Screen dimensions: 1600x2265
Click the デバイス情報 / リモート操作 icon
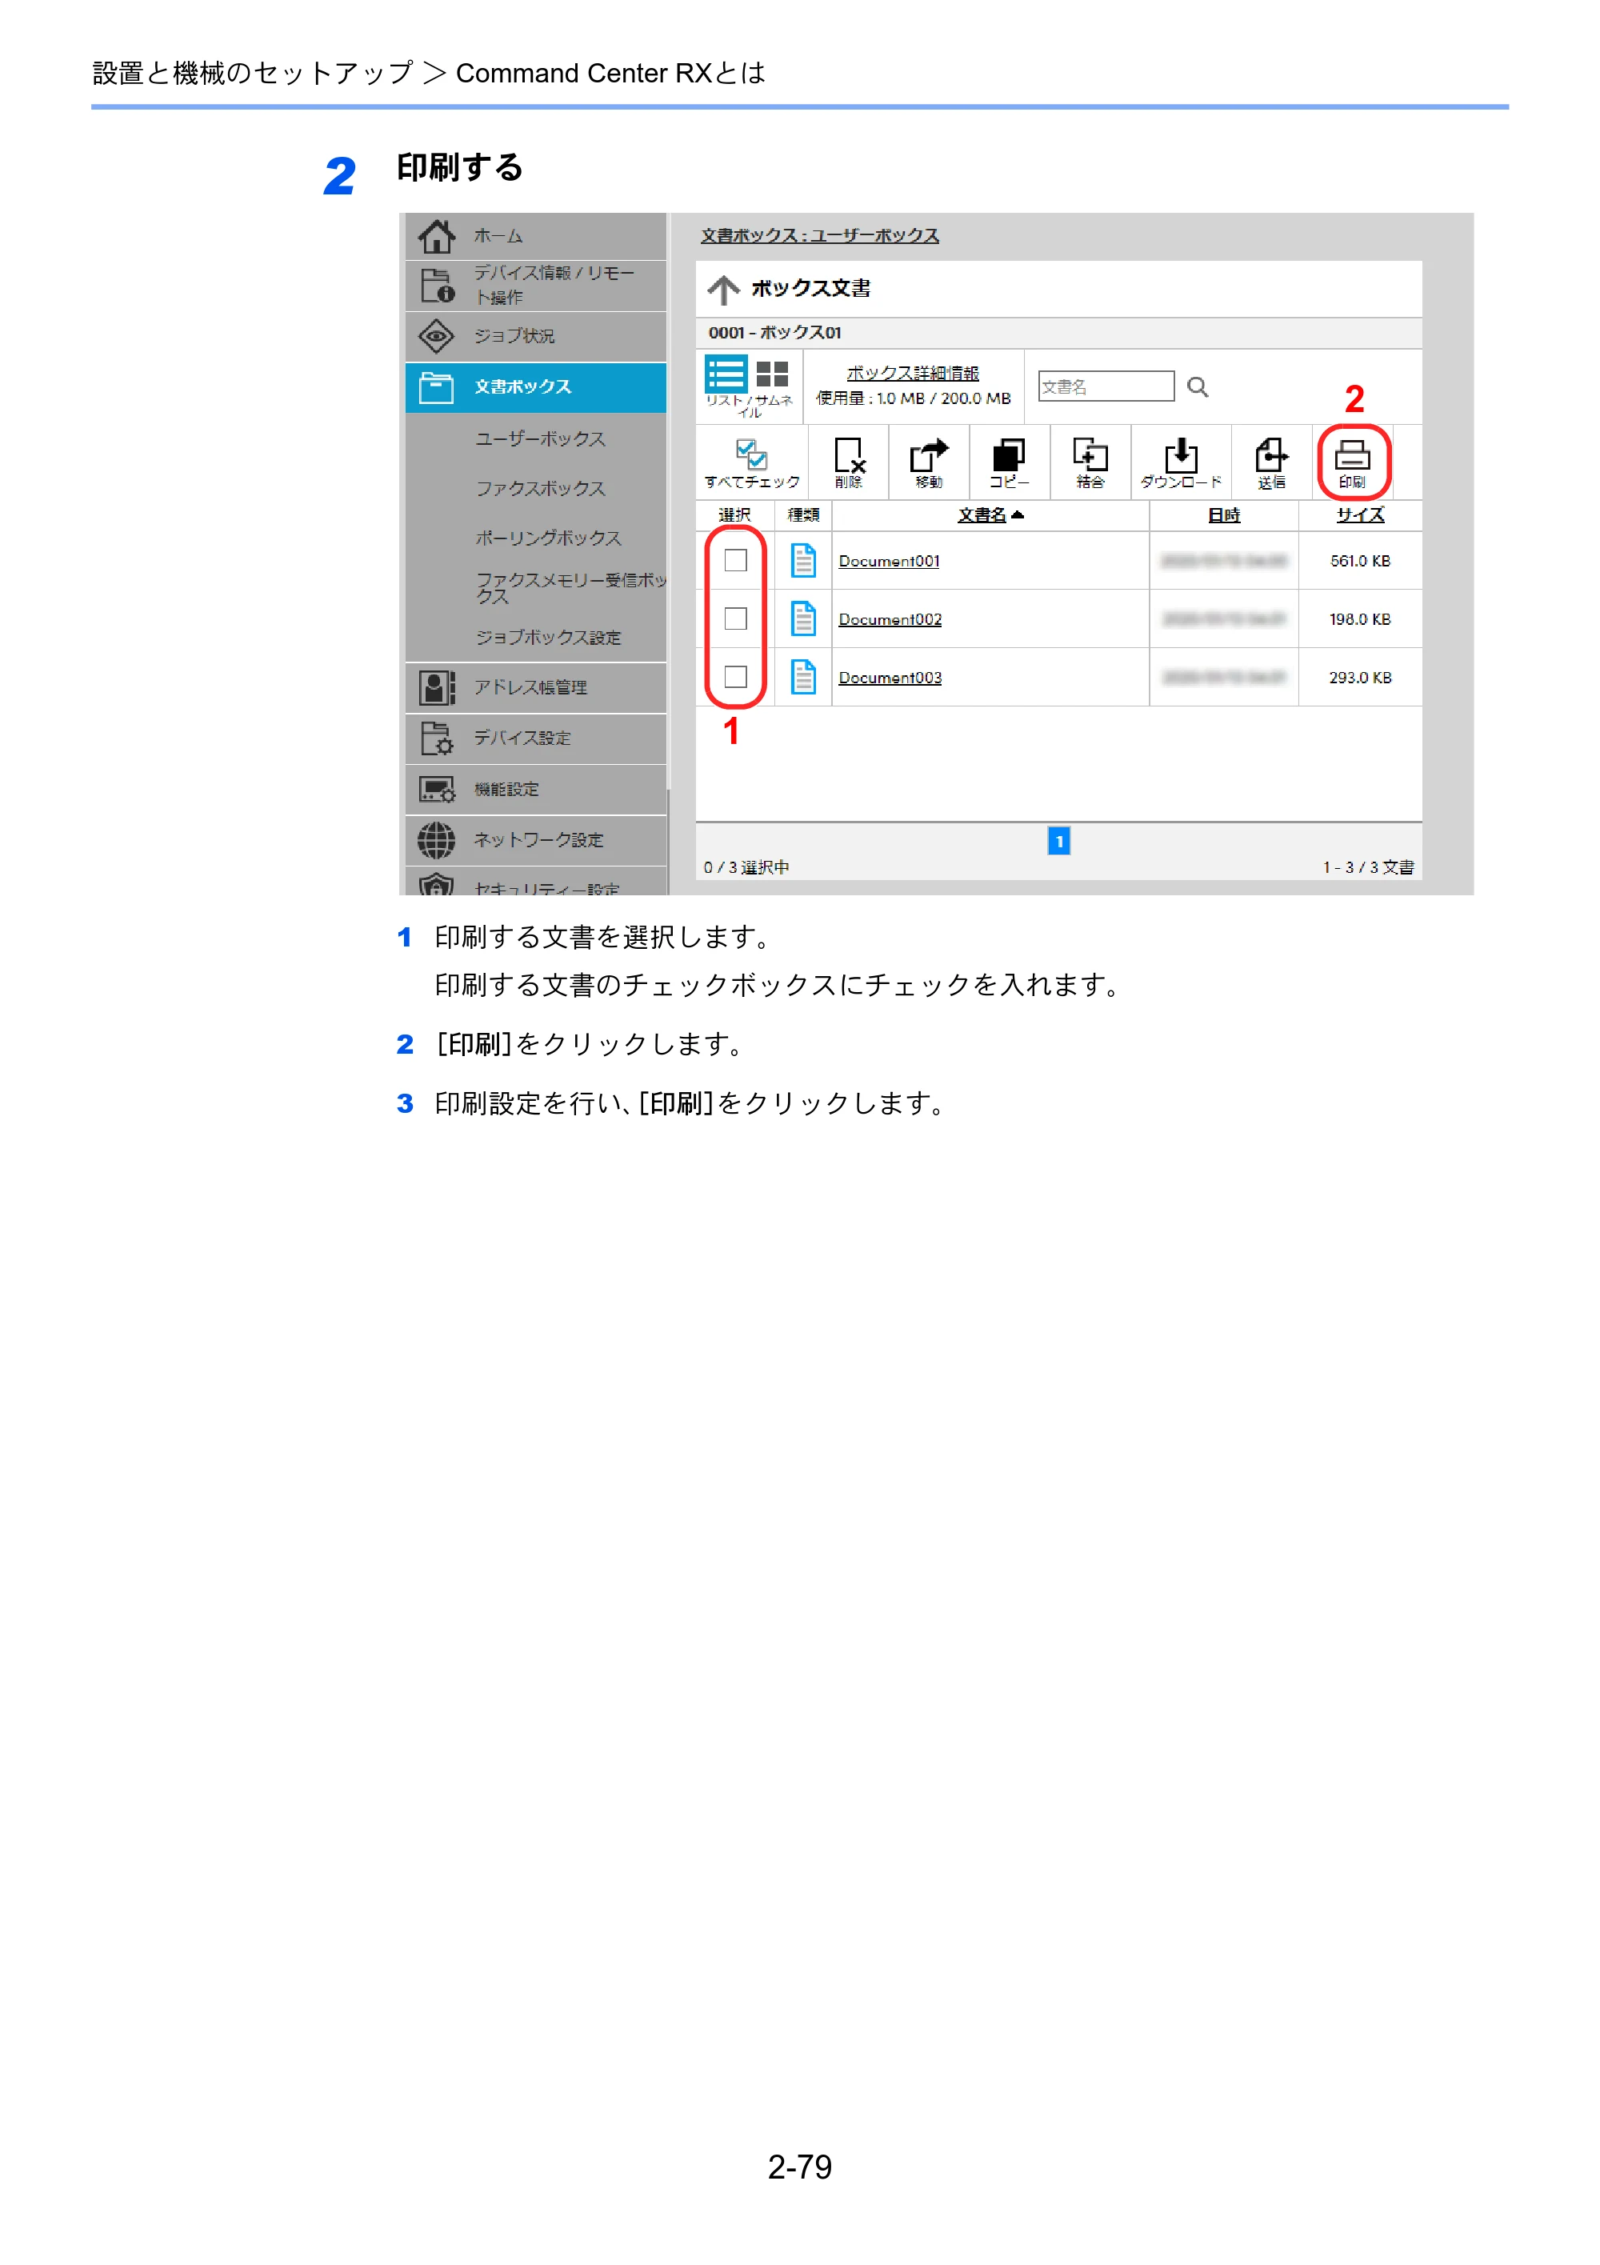click(x=436, y=285)
